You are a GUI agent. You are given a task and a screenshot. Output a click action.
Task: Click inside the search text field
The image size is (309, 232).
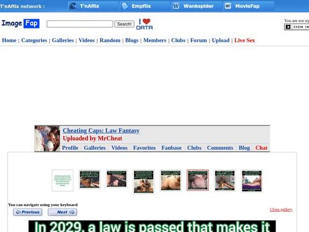(x=80, y=24)
